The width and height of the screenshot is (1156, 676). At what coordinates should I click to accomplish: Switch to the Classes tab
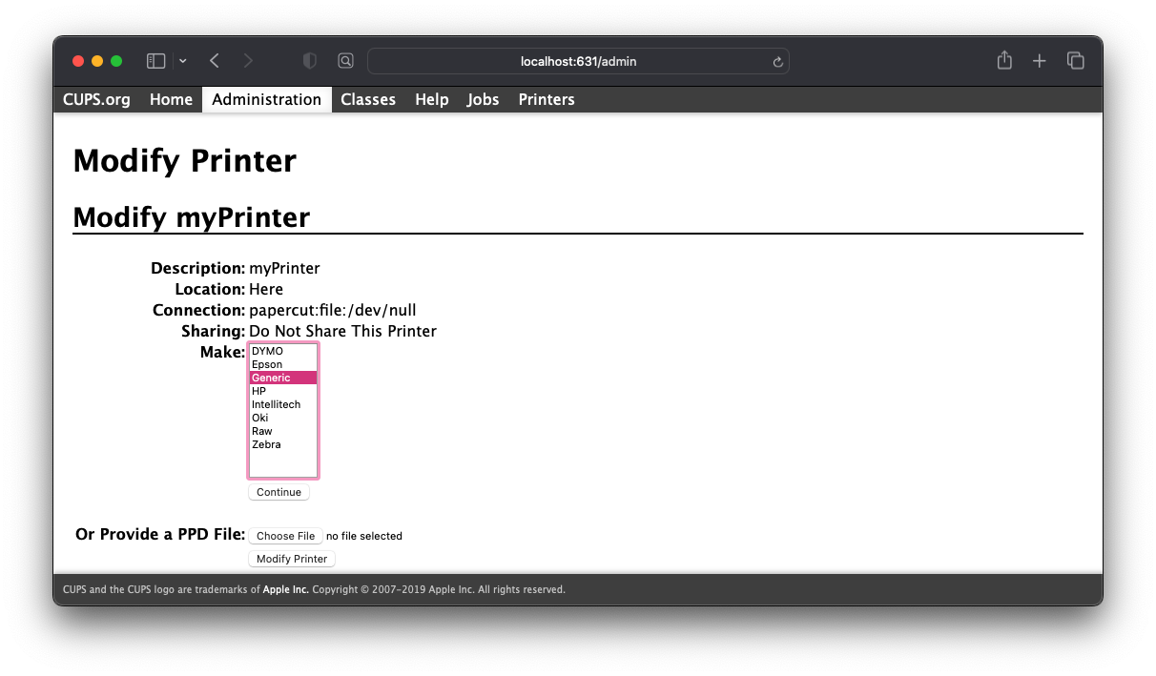pyautogui.click(x=368, y=99)
